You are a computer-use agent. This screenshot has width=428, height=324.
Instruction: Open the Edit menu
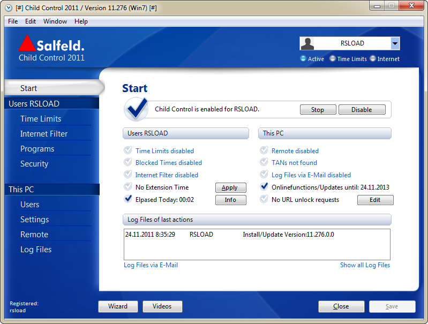[31, 21]
